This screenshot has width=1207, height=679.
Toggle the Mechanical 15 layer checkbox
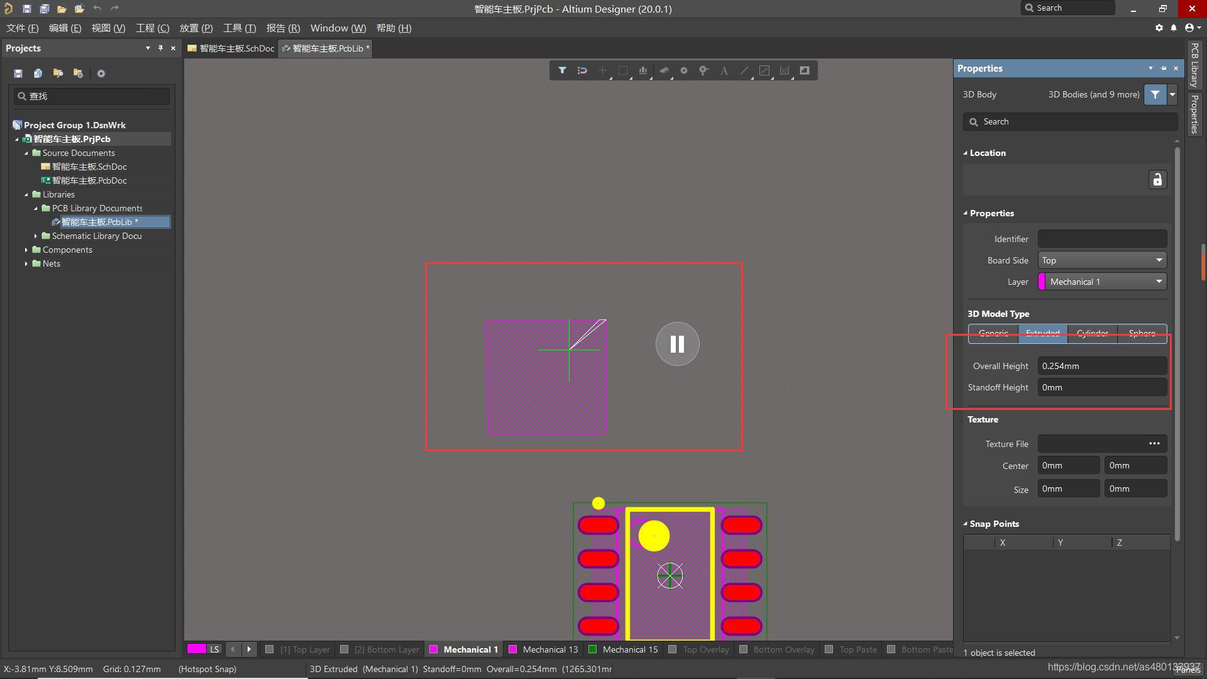(x=592, y=649)
